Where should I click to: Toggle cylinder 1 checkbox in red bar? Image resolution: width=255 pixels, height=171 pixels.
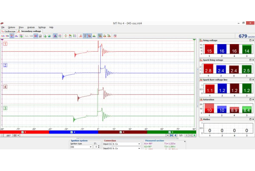[23, 132]
